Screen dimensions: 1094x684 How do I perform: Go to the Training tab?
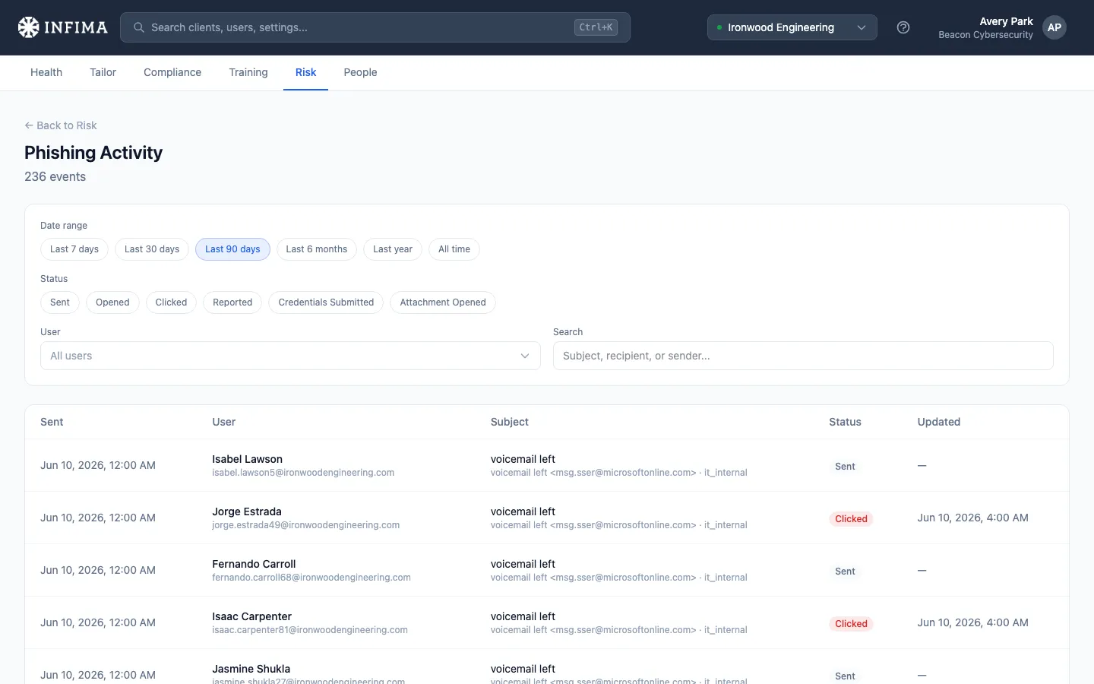(248, 72)
